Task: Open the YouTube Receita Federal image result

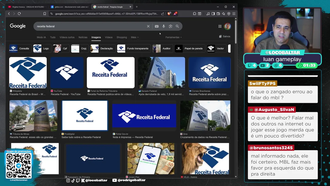Action: pyautogui.click(x=67, y=73)
